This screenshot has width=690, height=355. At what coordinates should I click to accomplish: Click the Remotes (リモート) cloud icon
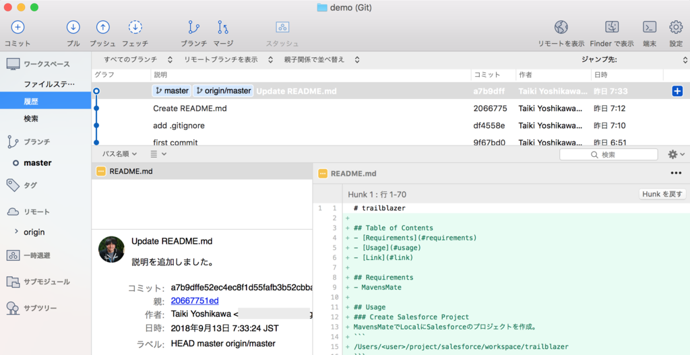[x=13, y=212]
